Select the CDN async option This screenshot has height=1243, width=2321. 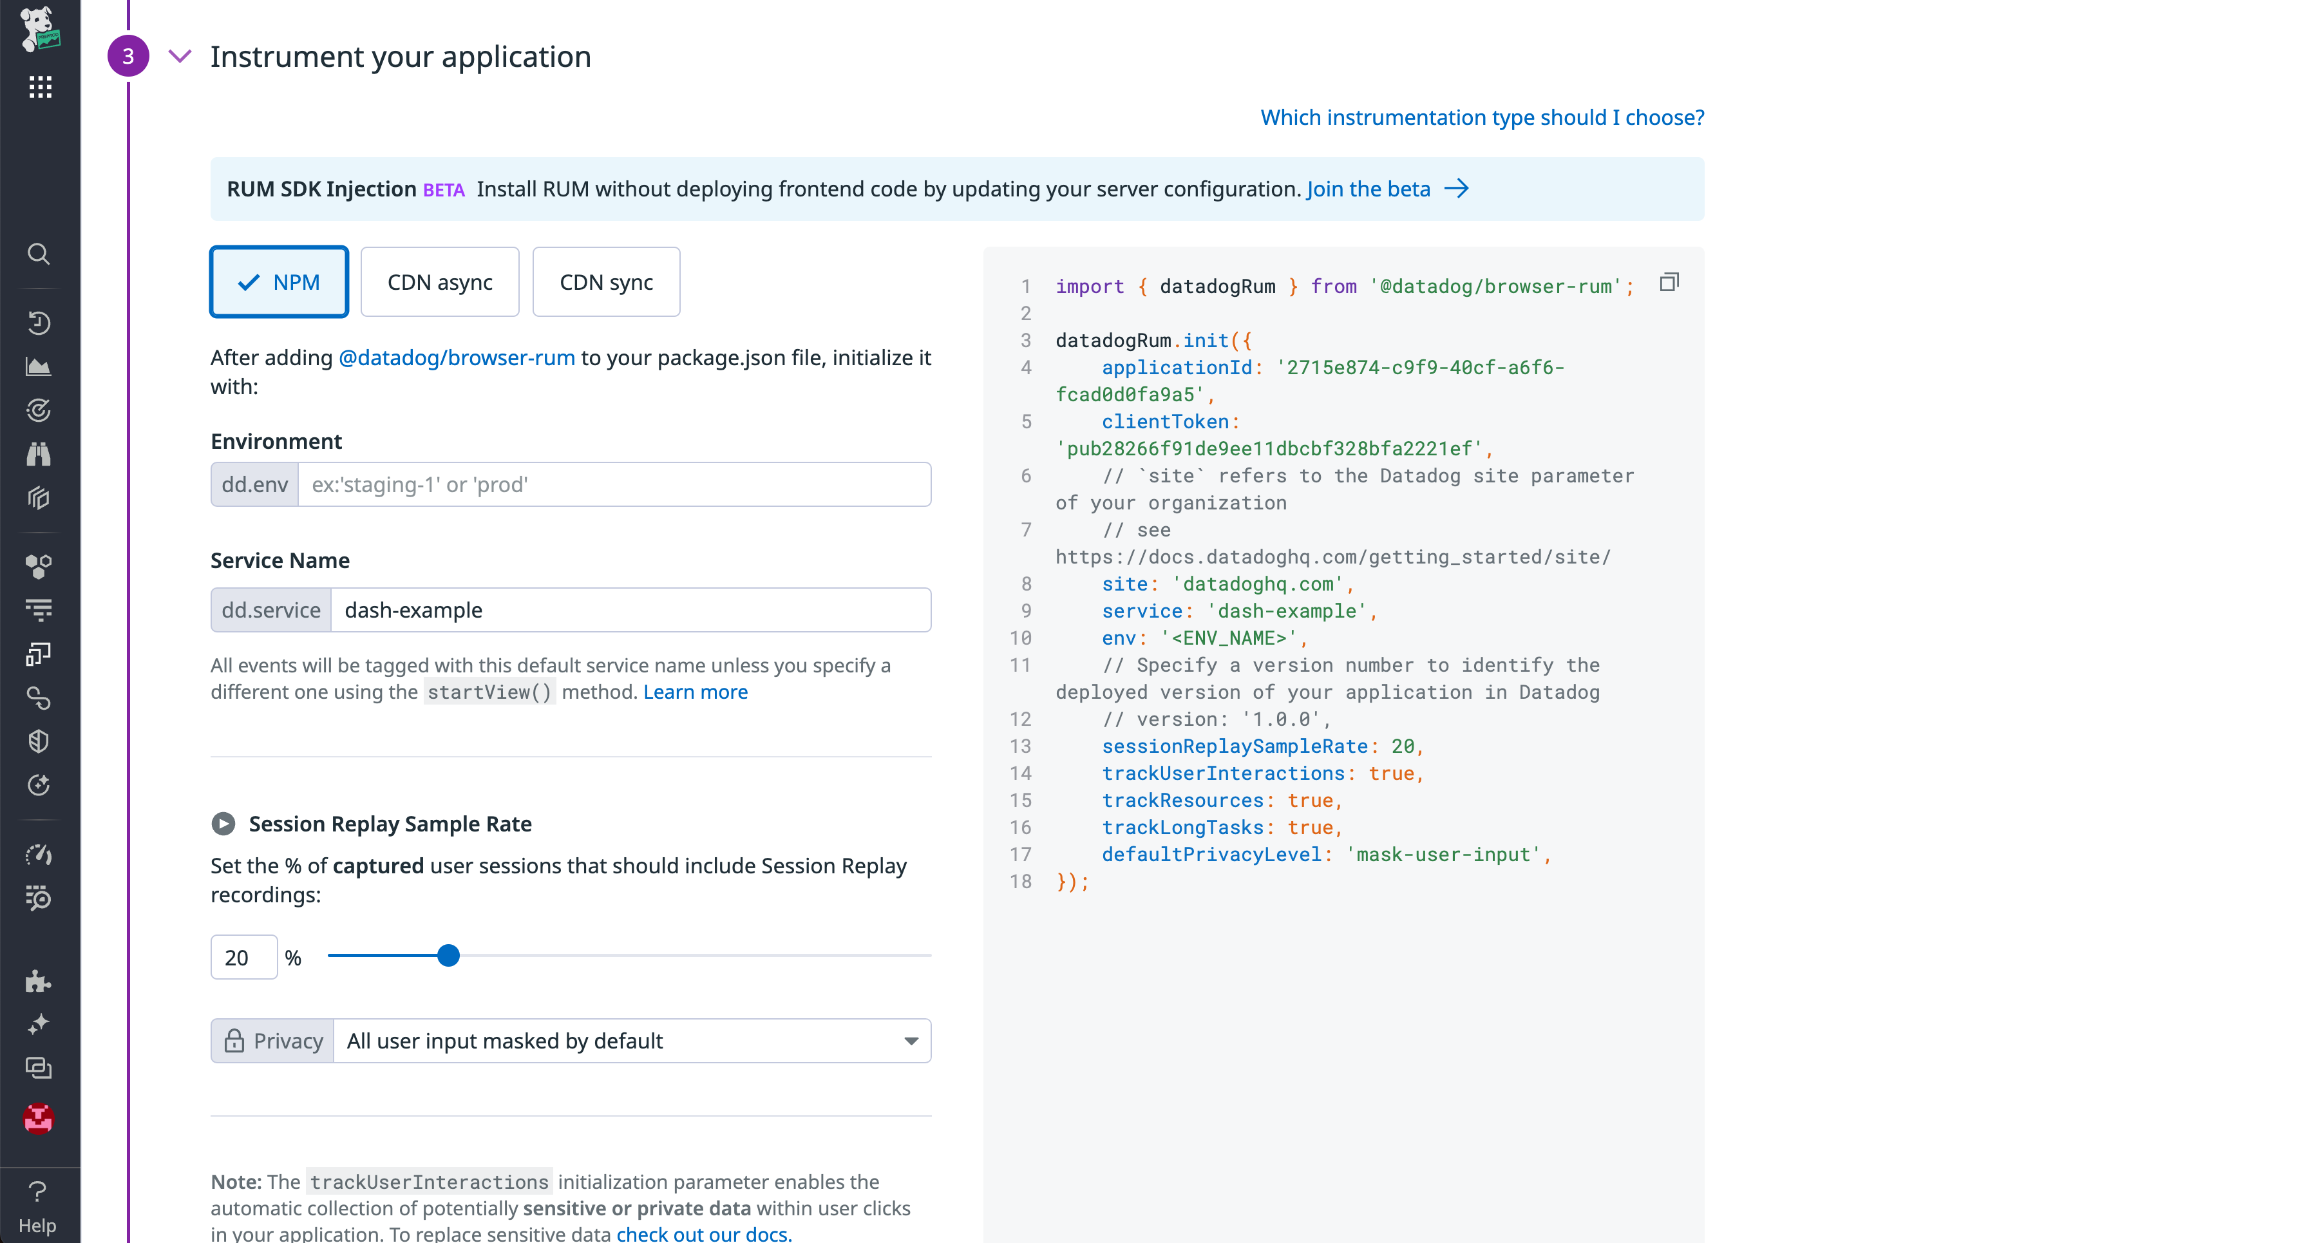coord(440,281)
